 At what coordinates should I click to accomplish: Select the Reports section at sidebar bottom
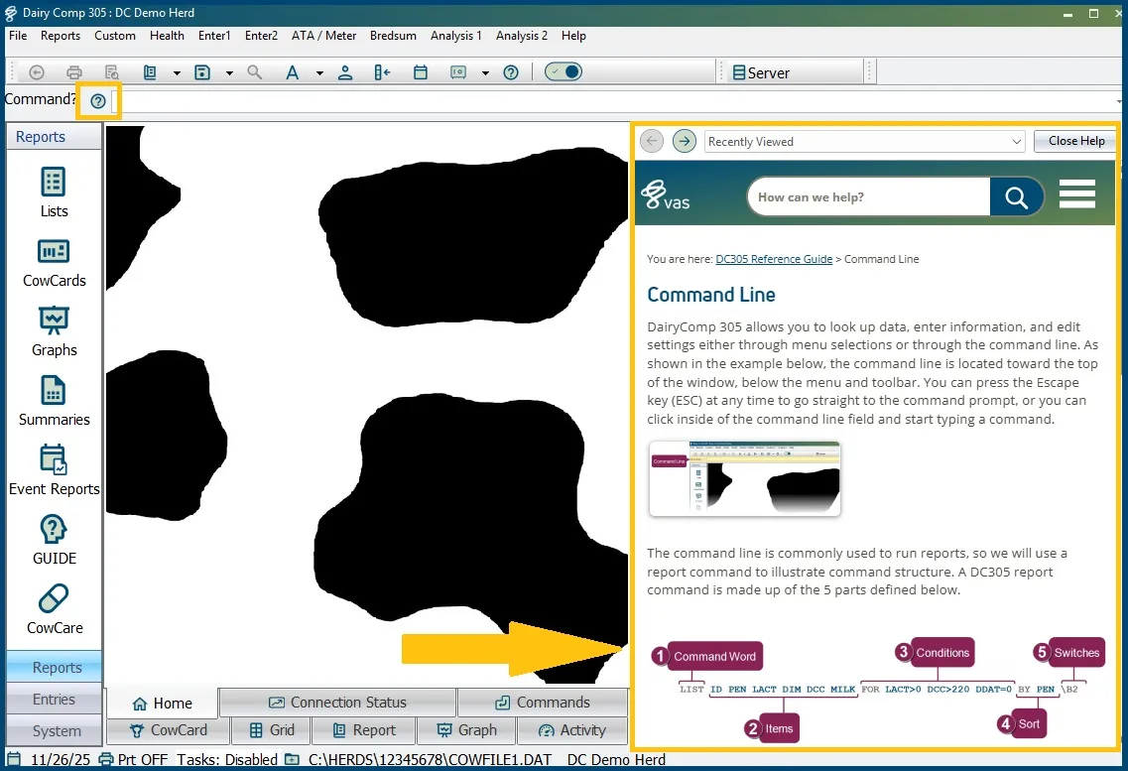[x=54, y=668]
